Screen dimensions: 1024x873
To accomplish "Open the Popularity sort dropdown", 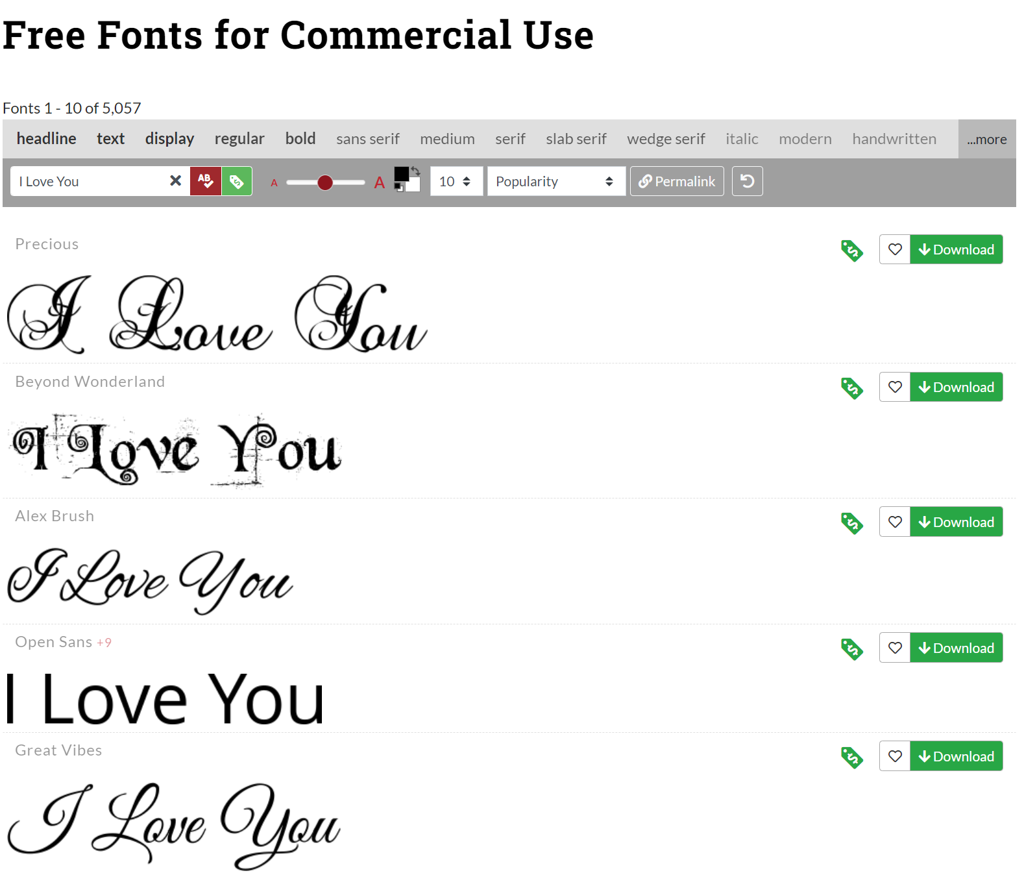I will pyautogui.click(x=556, y=181).
